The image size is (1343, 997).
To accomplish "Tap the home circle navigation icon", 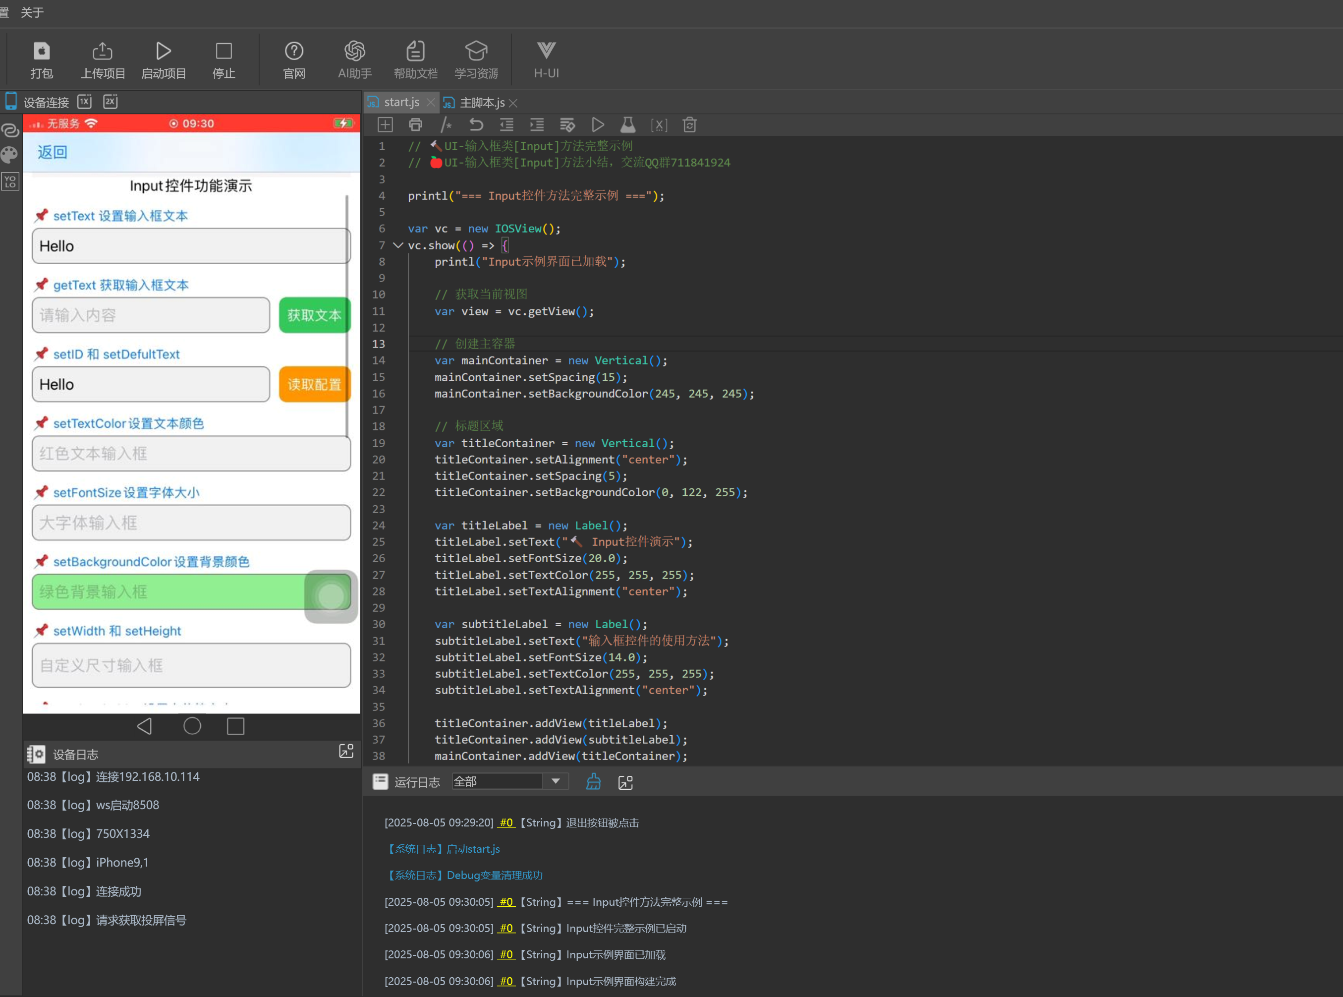I will tap(192, 726).
